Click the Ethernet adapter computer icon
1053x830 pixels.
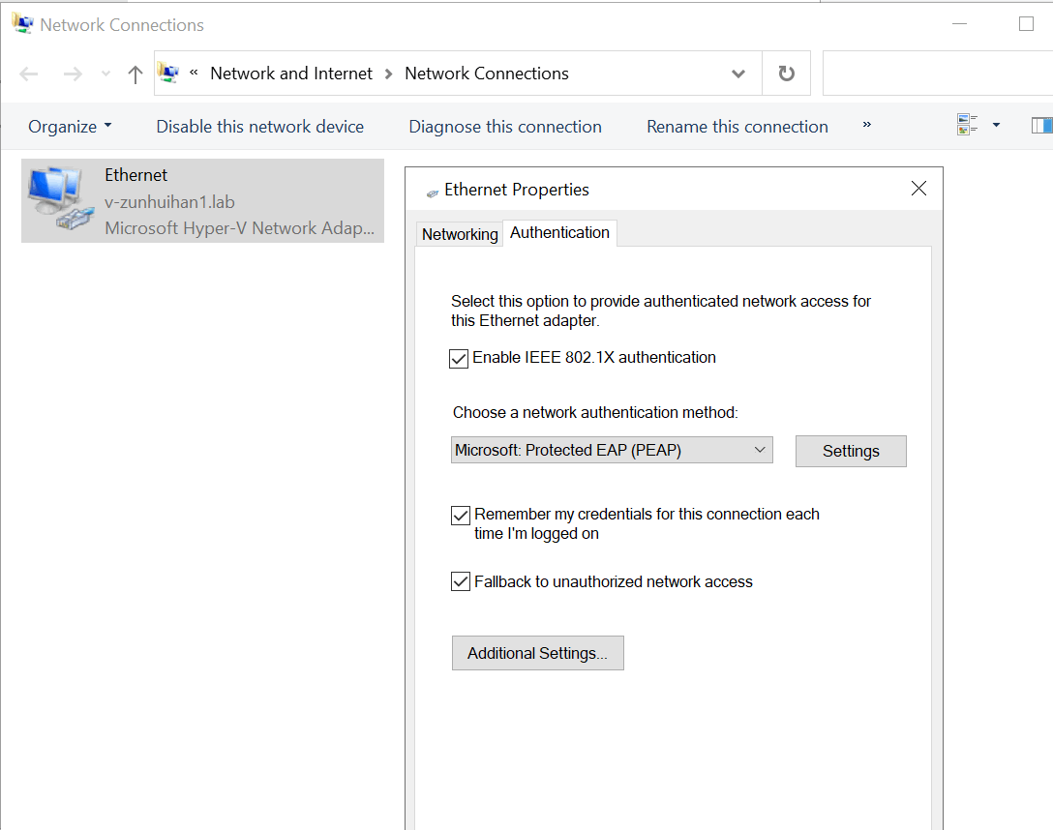tap(58, 198)
